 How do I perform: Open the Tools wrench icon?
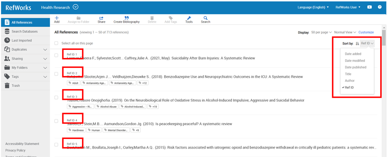click(x=189, y=18)
